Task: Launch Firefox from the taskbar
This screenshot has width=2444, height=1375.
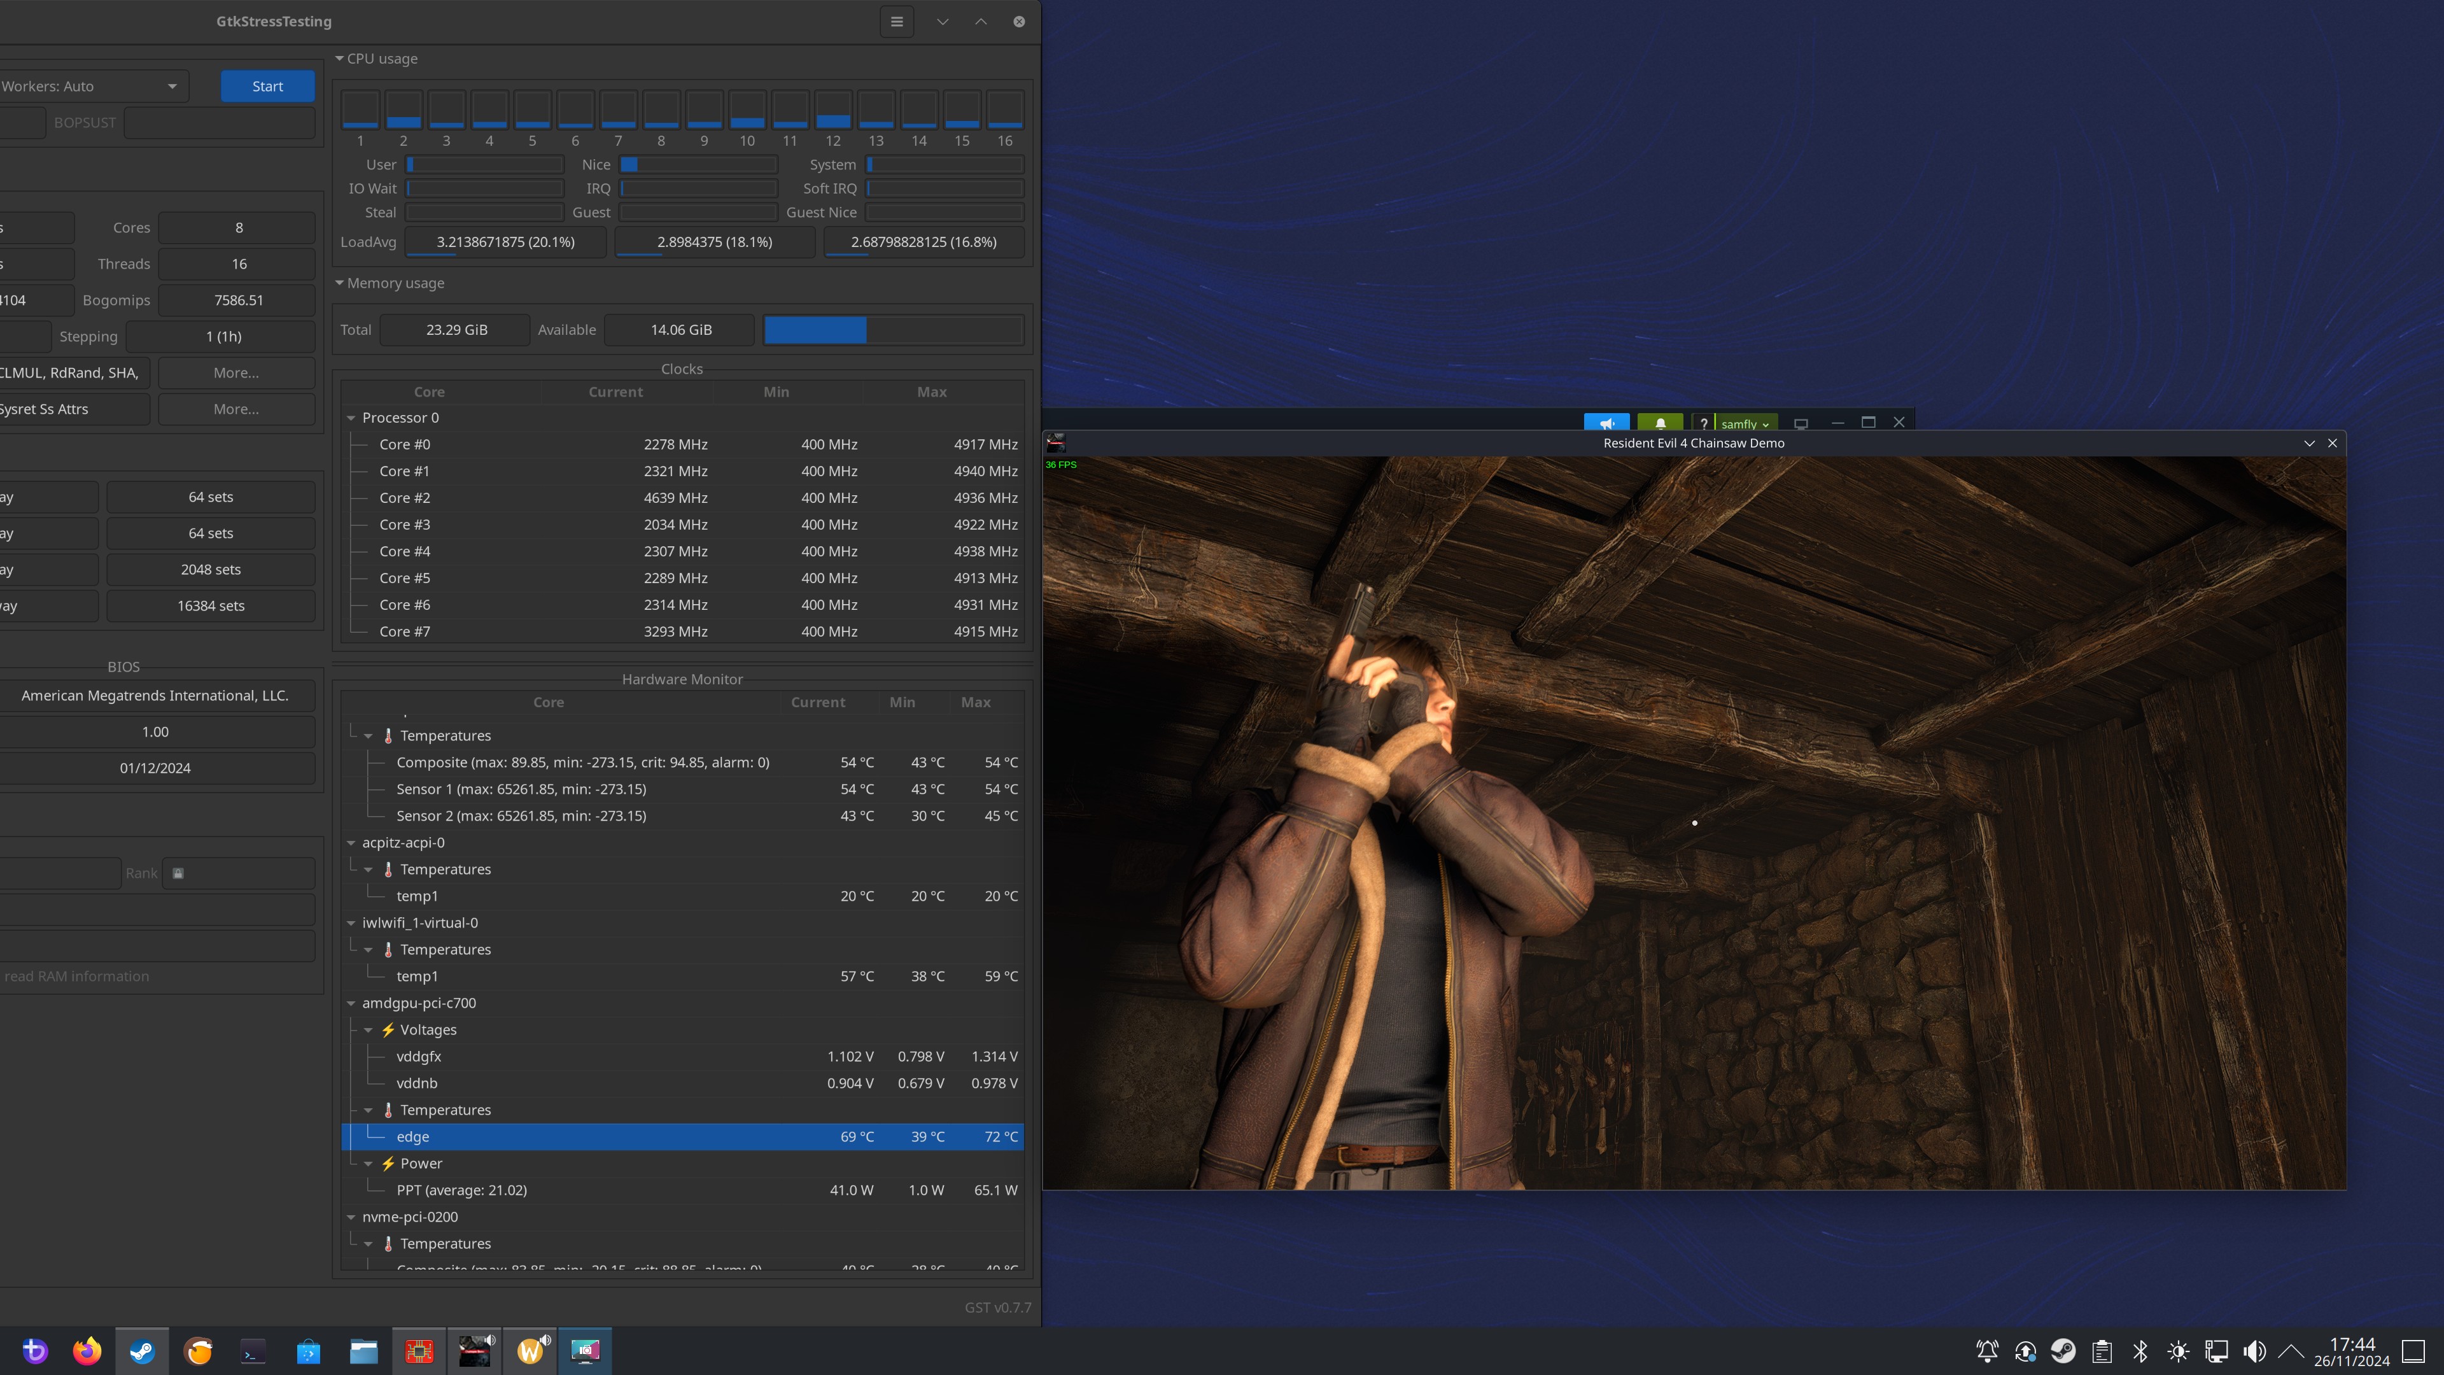Action: [x=87, y=1350]
